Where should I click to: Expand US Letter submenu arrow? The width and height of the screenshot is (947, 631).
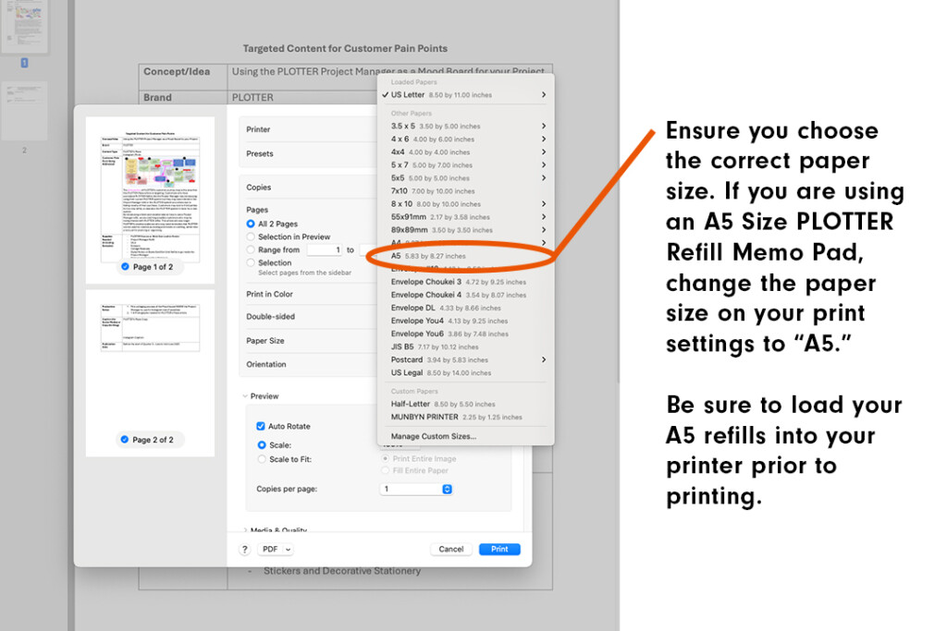[x=544, y=95]
